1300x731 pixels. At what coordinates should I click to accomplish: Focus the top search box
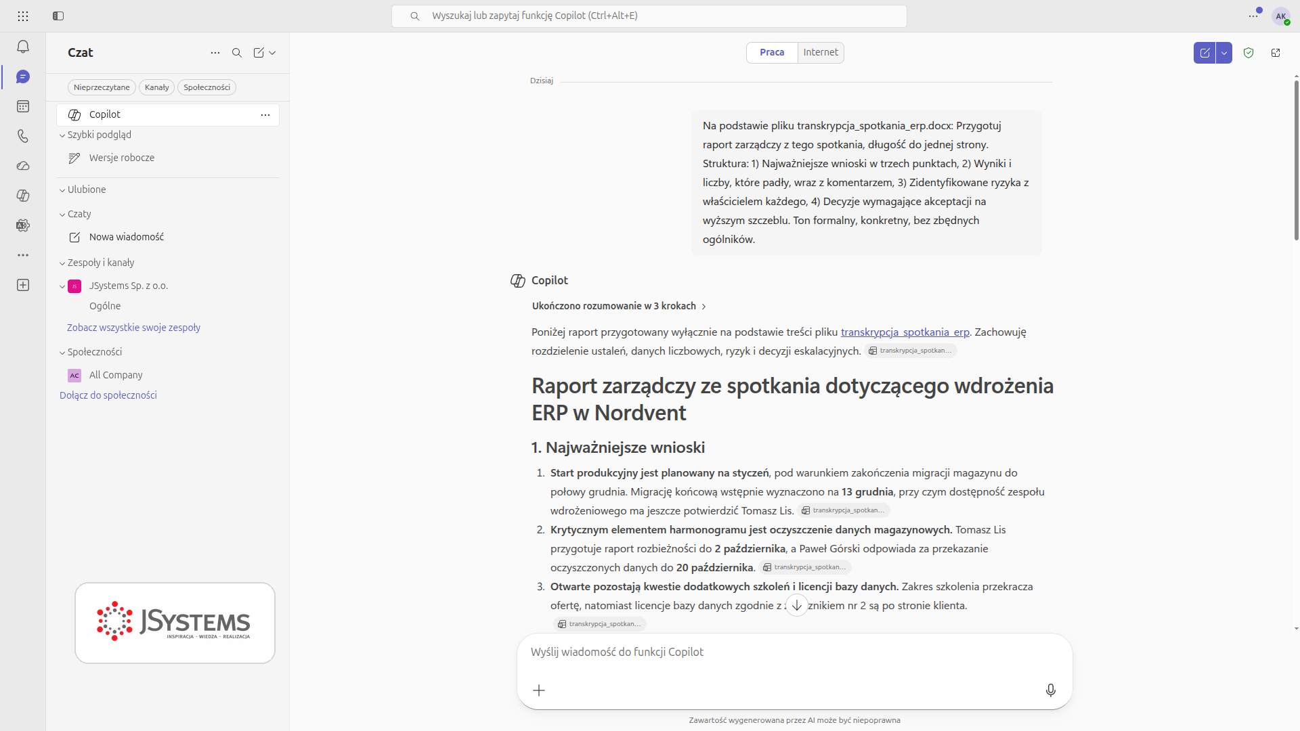coord(649,16)
